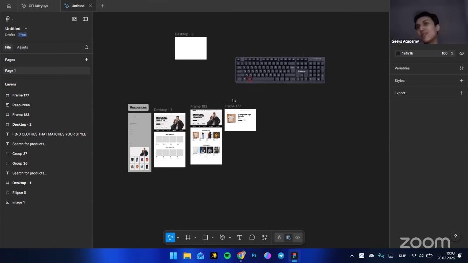Viewport: 468px width, 263px height.
Task: Edit the 100 percent opacity field
Action: point(444,53)
